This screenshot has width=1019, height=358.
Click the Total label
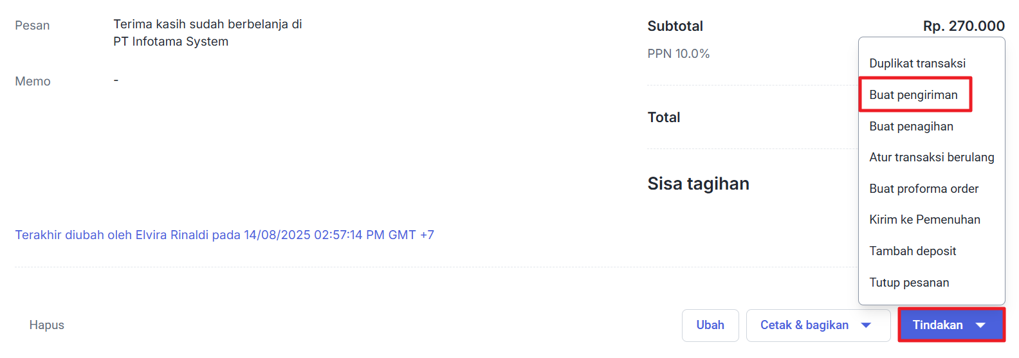pos(663,118)
